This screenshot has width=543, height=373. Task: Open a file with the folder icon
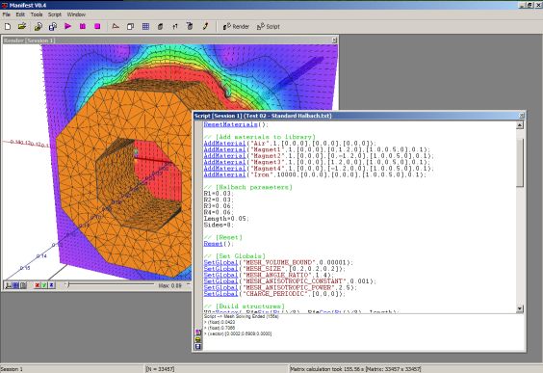22,26
